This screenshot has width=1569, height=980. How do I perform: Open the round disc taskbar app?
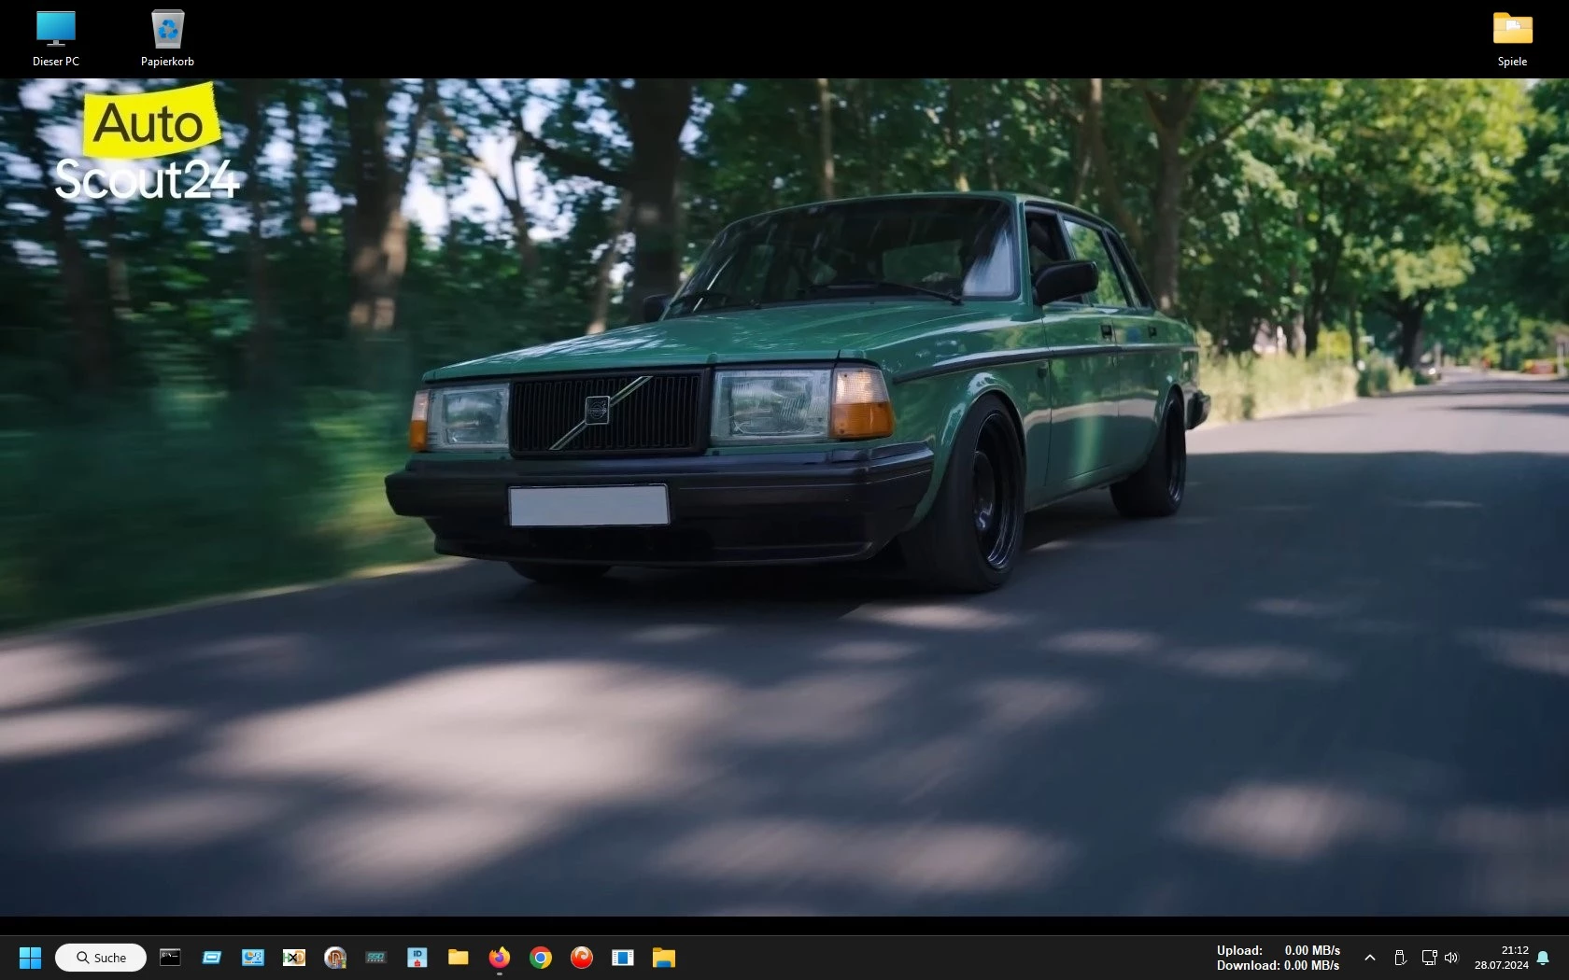click(334, 958)
